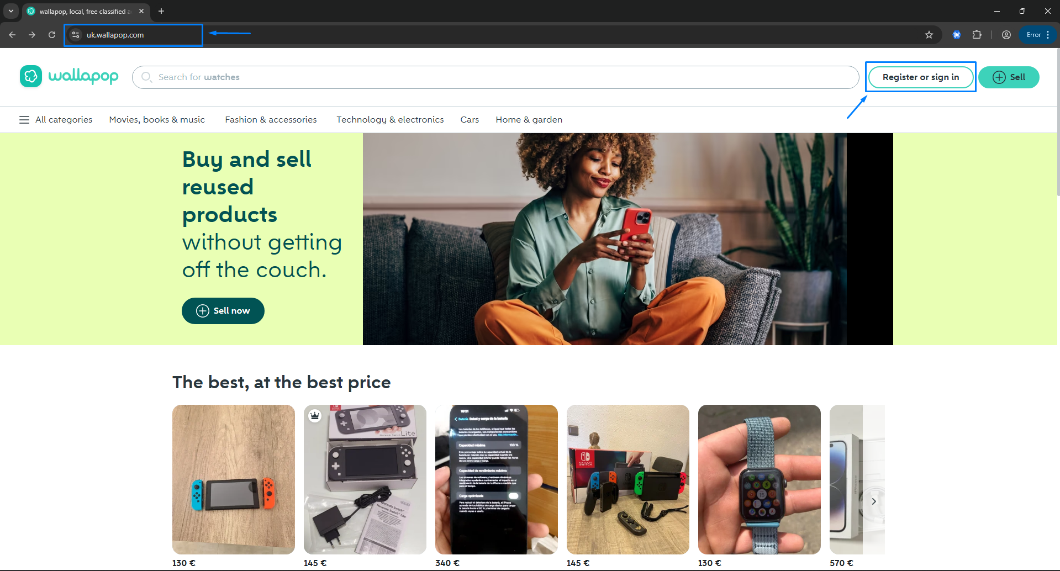Show next listings with carousel arrow
The width and height of the screenshot is (1060, 571).
click(874, 501)
